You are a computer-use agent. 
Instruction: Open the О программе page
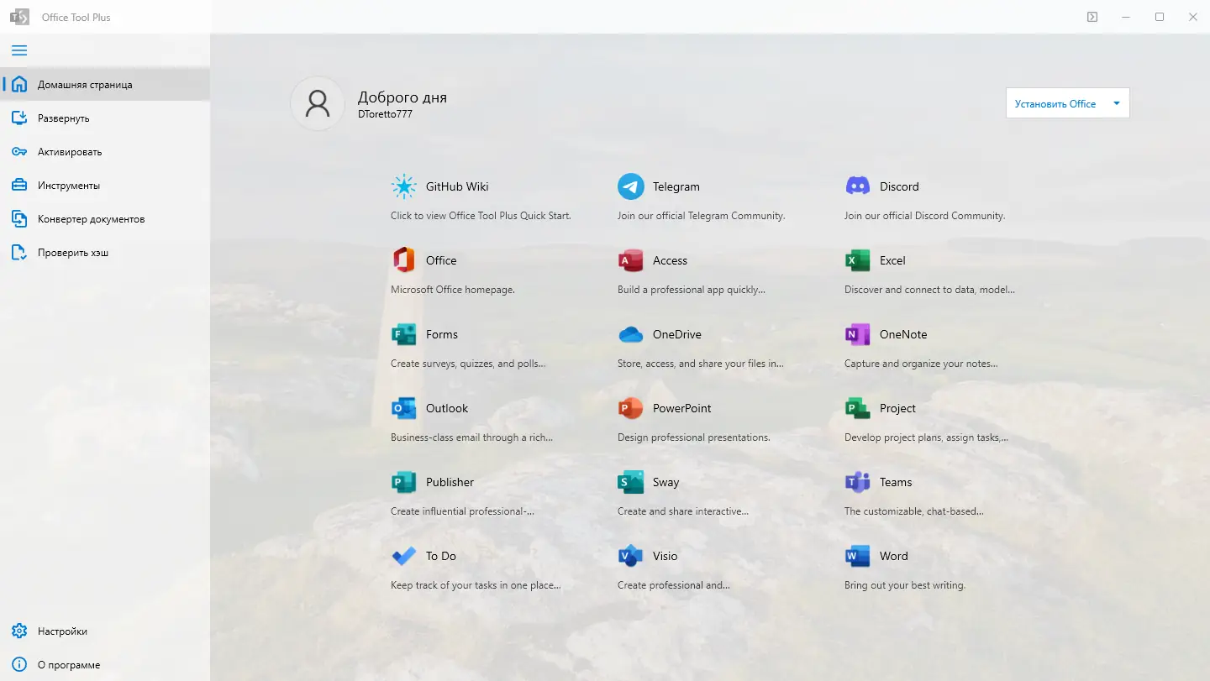point(105,665)
